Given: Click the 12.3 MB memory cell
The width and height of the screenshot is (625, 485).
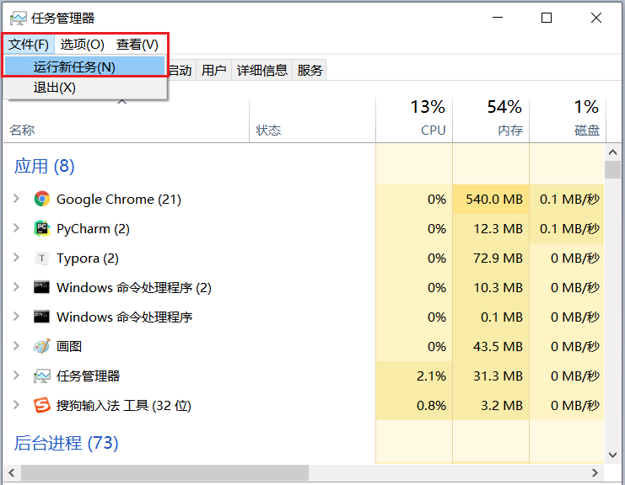Looking at the screenshot, I should point(491,228).
